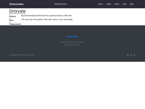Open the Map page in navbar
The image size is (145, 109).
pos(132,4)
